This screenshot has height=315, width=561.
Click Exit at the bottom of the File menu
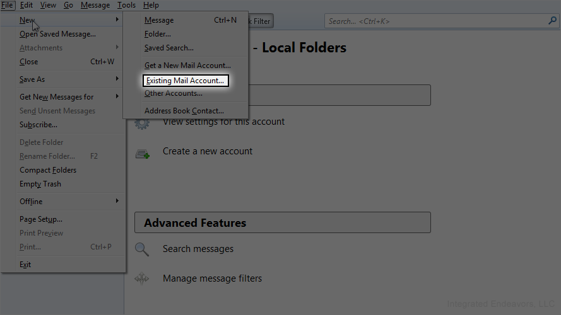coord(25,265)
